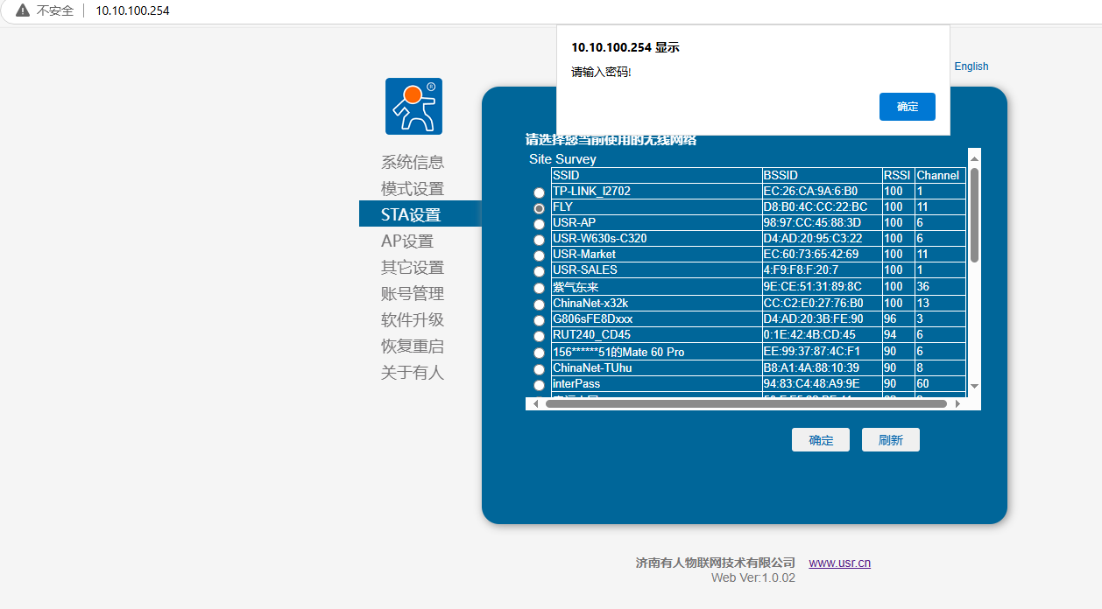Click the insecure warning icon in address bar

23,10
